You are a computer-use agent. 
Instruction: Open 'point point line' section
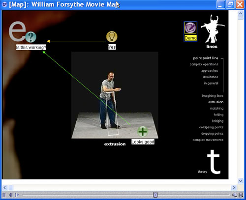pos(206,58)
